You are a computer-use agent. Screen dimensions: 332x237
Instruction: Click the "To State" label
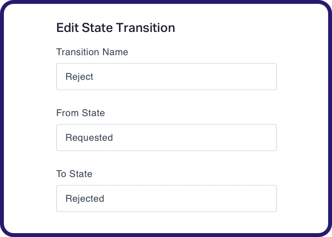[74, 174]
